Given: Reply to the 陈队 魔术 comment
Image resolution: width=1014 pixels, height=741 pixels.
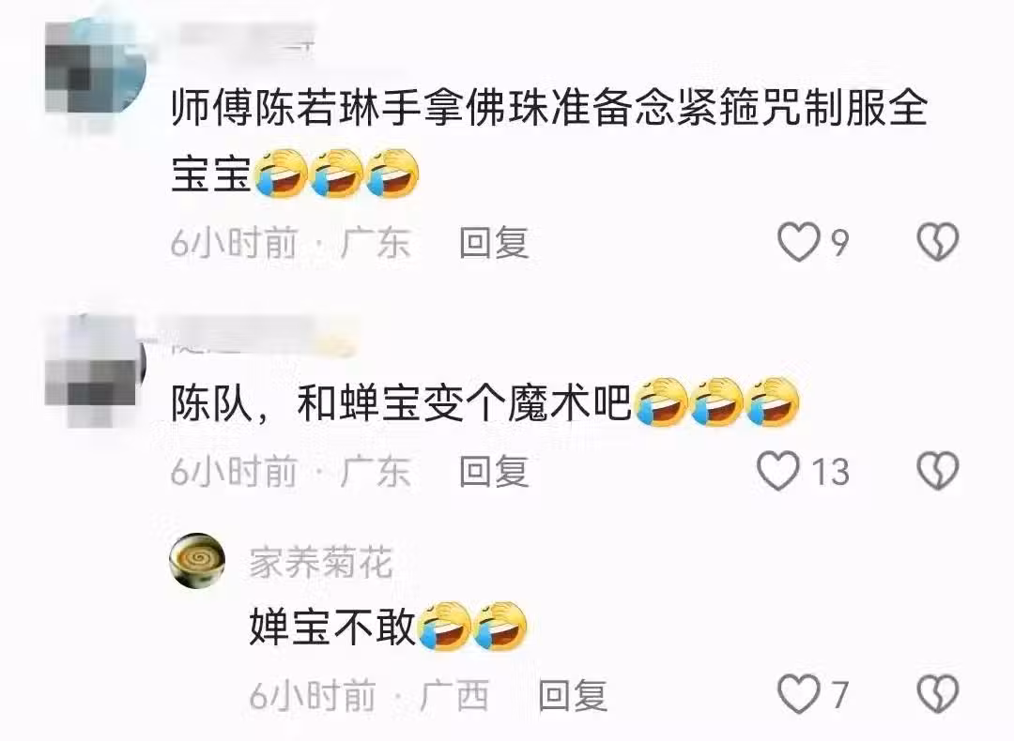Looking at the screenshot, I should (x=494, y=471).
